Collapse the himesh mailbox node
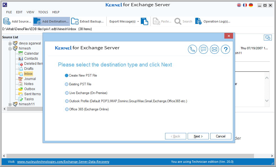Screen dimensions: 276x167 click(x=10, y=49)
